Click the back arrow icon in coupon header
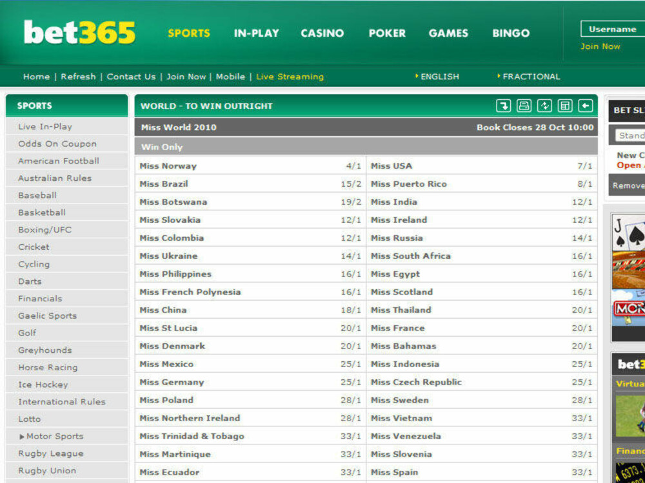 pos(586,106)
